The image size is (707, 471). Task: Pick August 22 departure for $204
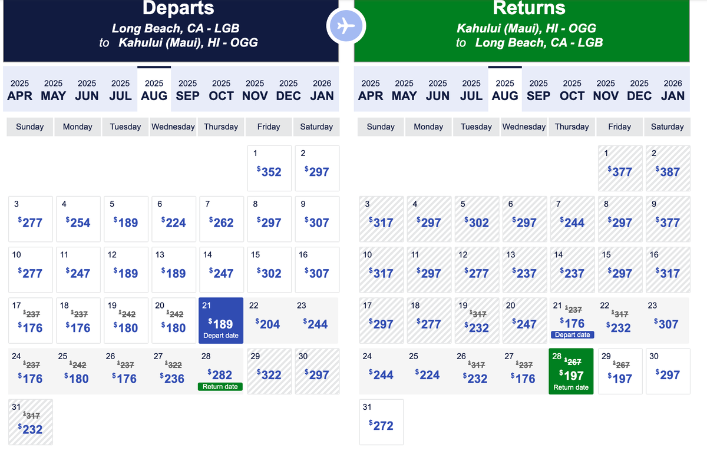click(x=269, y=321)
